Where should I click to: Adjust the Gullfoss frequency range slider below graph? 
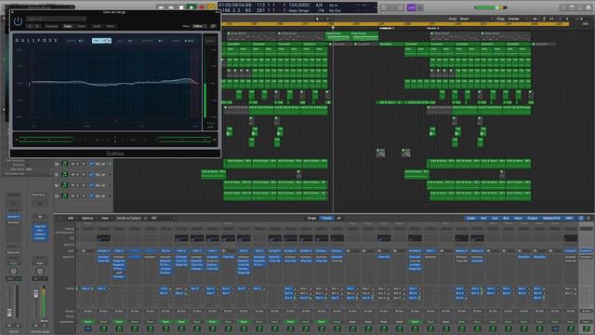[x=115, y=140]
